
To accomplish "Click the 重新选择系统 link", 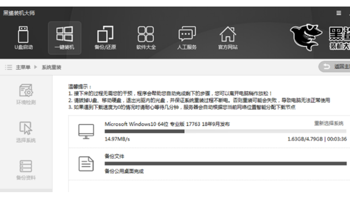I will (329, 123).
